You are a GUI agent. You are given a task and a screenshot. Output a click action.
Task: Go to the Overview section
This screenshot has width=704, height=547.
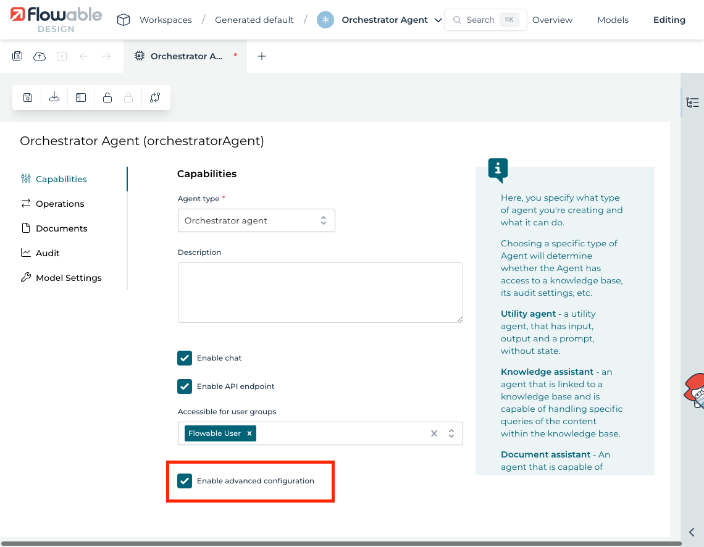(551, 19)
